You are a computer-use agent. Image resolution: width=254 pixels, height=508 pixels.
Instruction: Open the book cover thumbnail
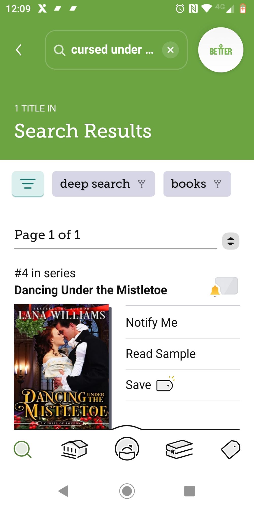[x=62, y=367]
